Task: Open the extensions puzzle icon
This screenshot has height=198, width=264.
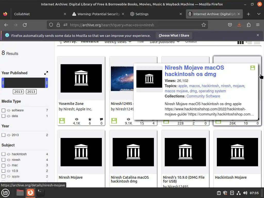Action: tap(249, 25)
